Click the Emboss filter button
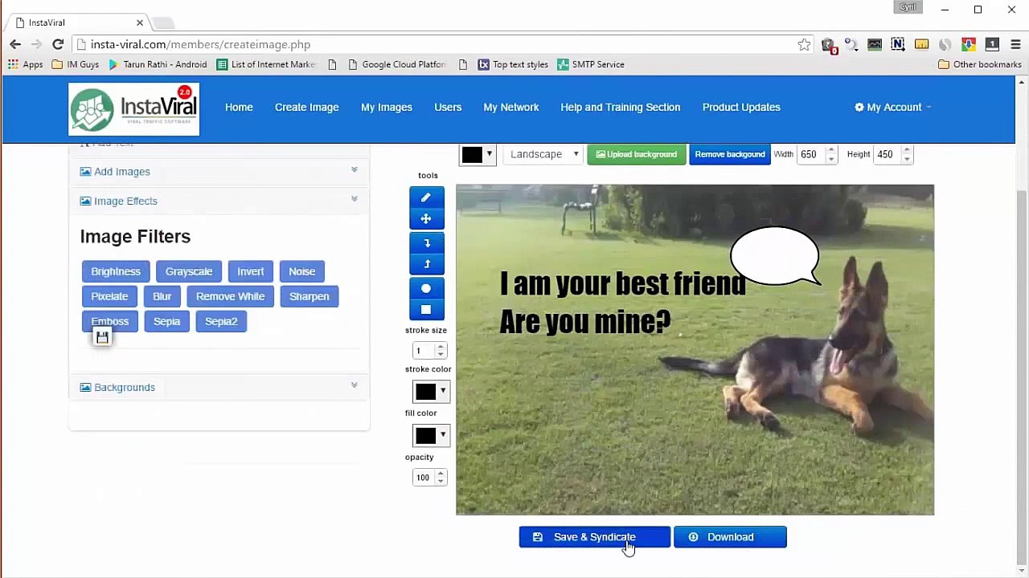 pyautogui.click(x=110, y=321)
